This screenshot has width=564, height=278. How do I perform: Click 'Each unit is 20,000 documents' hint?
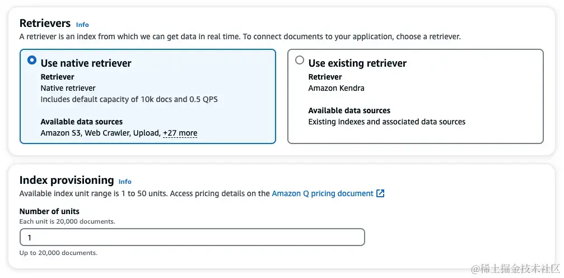(x=67, y=221)
